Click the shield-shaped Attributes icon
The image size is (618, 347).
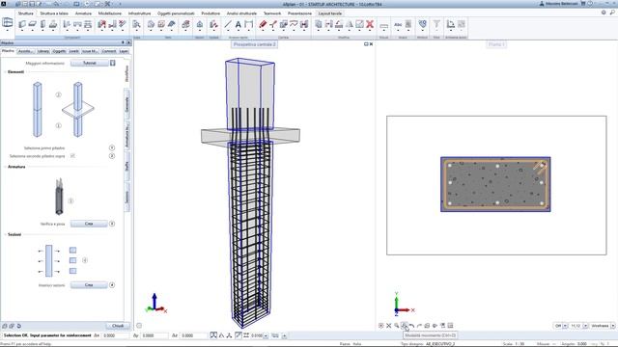point(423,24)
